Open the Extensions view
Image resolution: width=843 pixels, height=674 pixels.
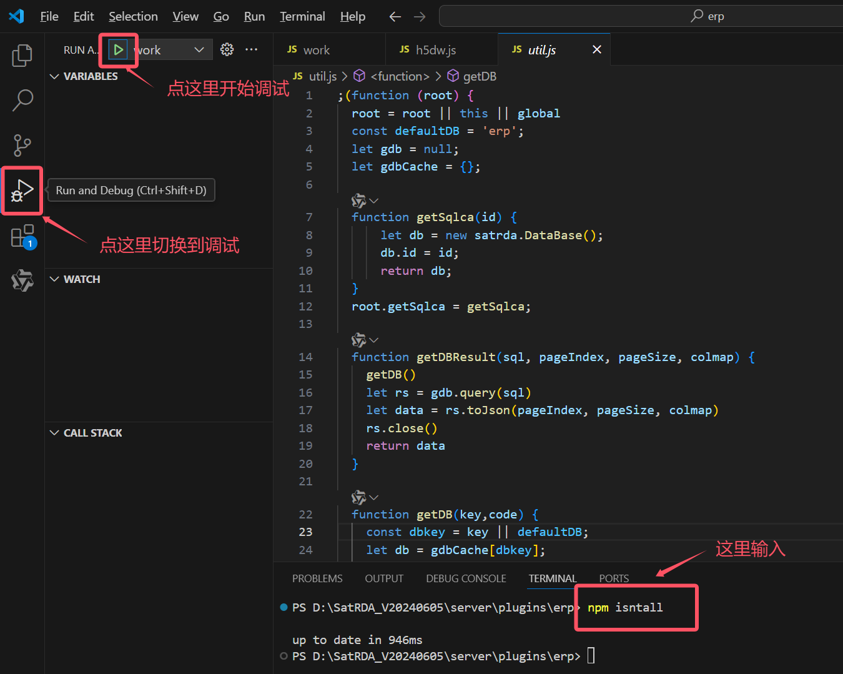[x=22, y=237]
